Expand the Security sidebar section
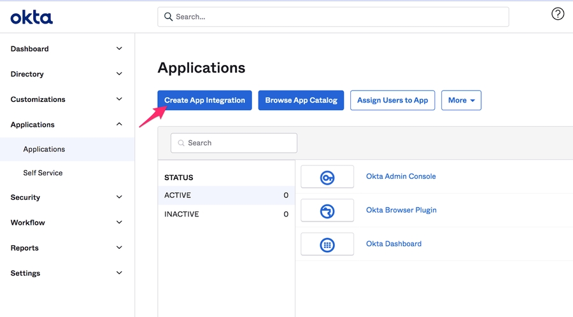 [x=119, y=197]
